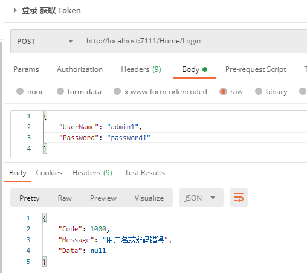This screenshot has height=273, width=307.
Task: Expand the 登录-获取 Token request title arrow
Action: pos(15,10)
